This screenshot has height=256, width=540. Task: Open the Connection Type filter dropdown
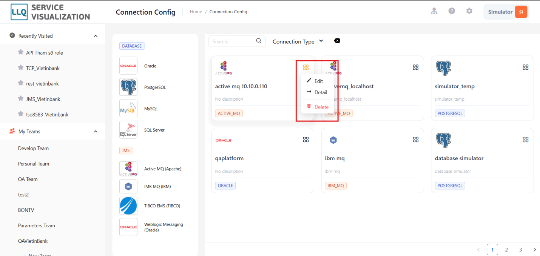click(x=298, y=41)
